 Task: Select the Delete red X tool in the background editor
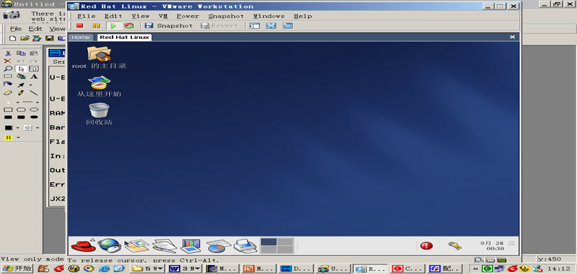[x=8, y=61]
